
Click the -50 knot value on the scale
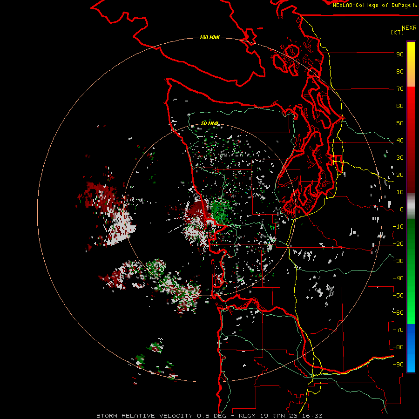point(398,296)
